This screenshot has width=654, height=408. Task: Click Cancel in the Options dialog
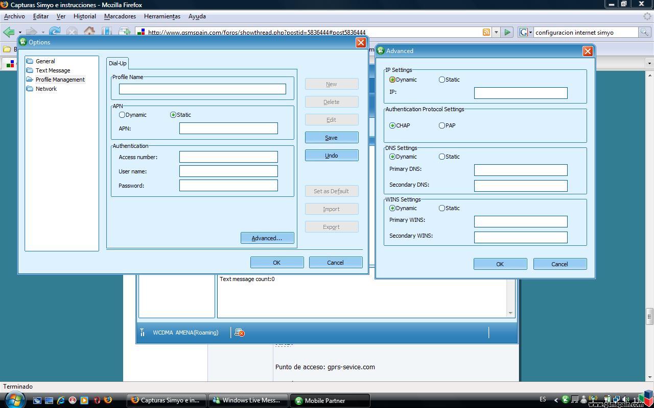point(336,263)
